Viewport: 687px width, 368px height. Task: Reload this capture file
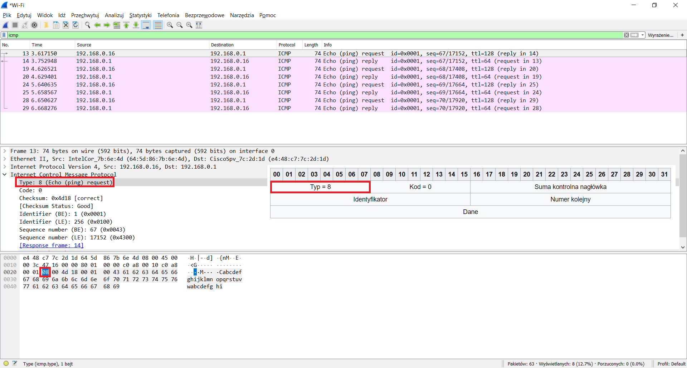tap(75, 25)
